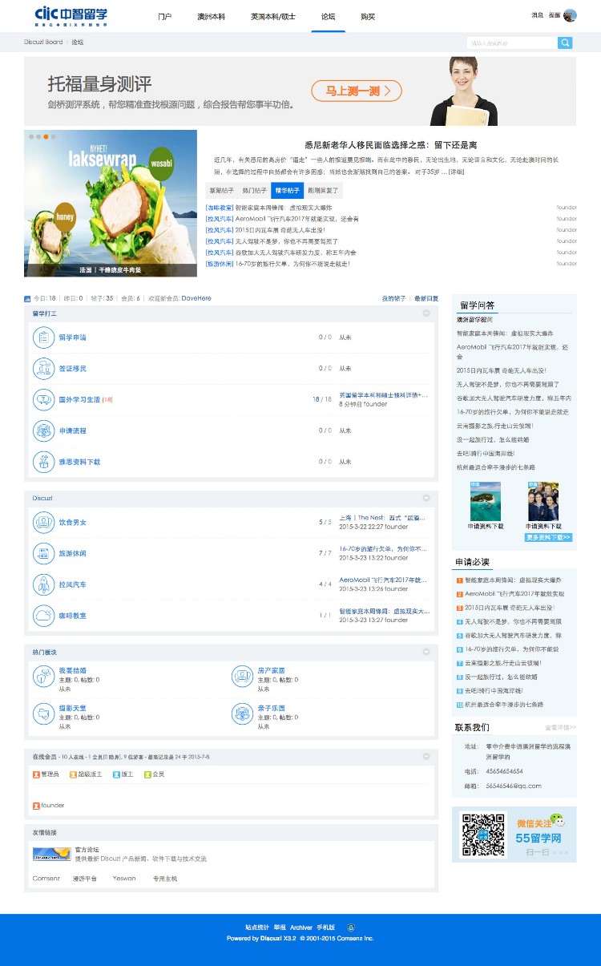The height and width of the screenshot is (966, 601).
Task: Open the 手机版 footer link
Action: coord(326,927)
